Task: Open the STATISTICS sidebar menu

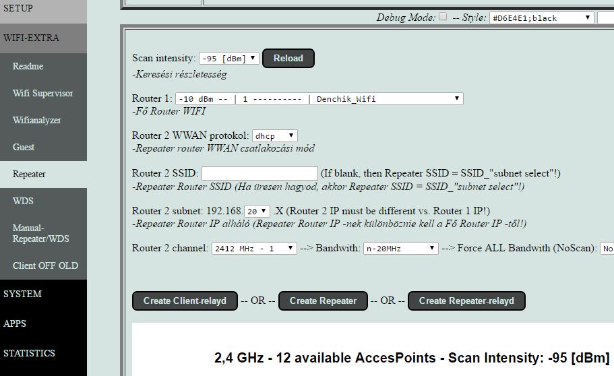Action: [43, 353]
